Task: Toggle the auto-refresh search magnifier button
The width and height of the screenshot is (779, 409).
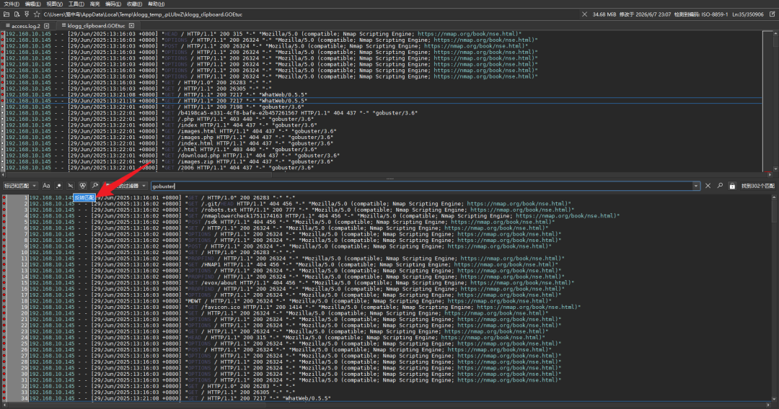Action: coord(95,186)
